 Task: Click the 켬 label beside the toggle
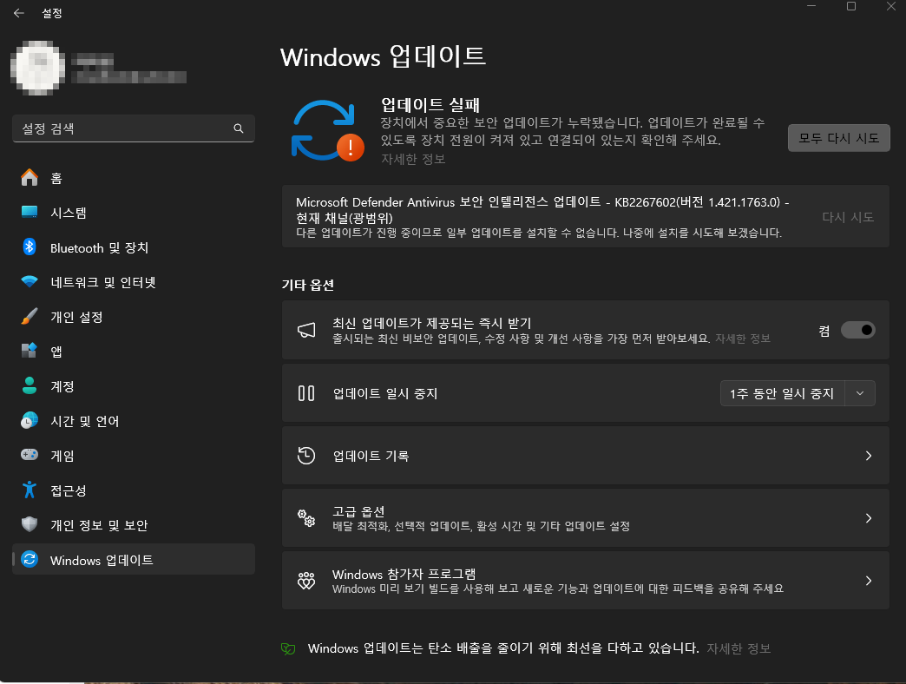point(824,331)
